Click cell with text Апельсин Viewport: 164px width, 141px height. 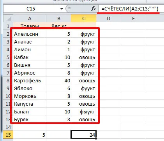pyautogui.click(x=30, y=34)
